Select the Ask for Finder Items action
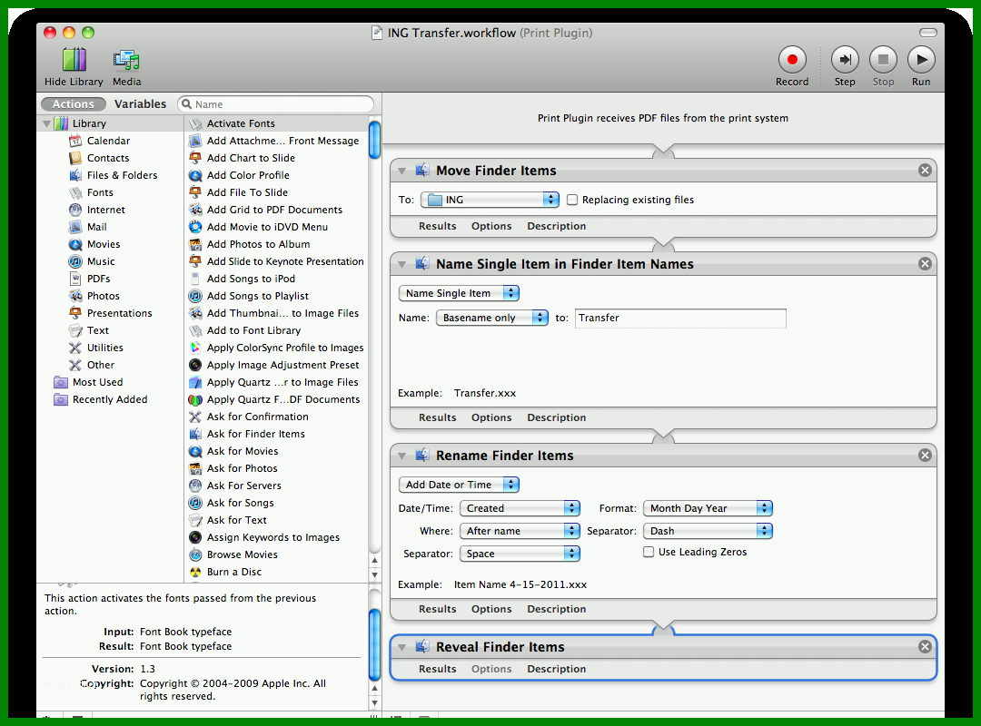The width and height of the screenshot is (981, 726). [x=276, y=434]
